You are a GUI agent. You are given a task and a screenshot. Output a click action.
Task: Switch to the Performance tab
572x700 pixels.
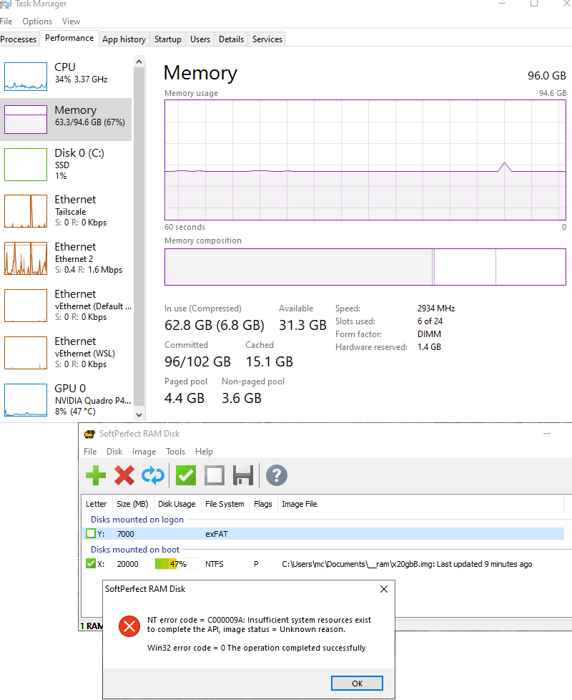click(69, 38)
